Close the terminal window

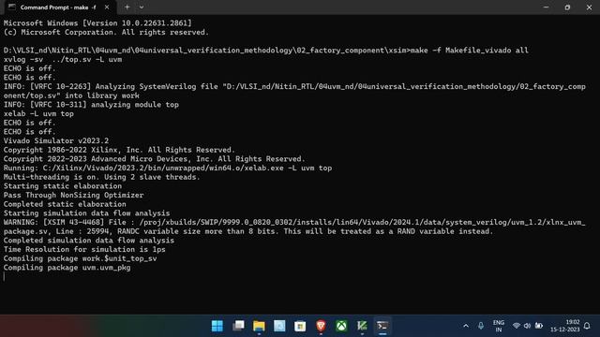[589, 7]
